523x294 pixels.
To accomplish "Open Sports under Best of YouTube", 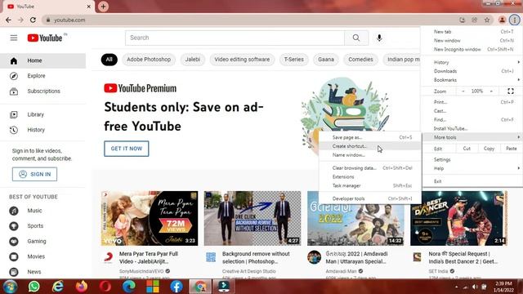I will pos(42,226).
